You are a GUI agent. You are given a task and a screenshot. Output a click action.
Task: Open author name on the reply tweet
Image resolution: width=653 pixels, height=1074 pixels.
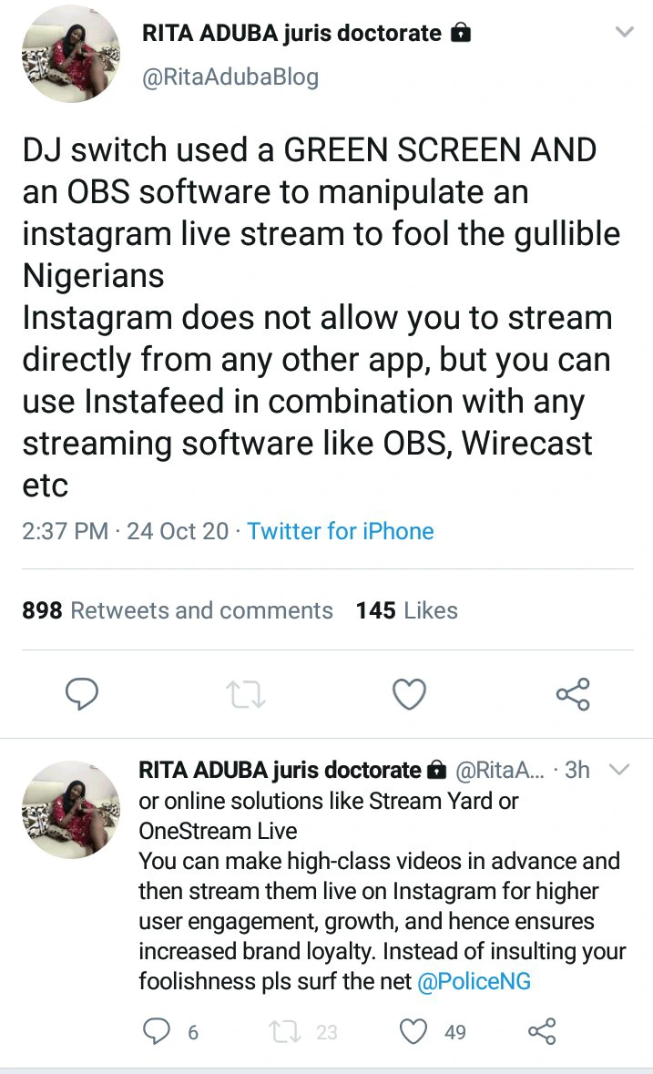click(280, 770)
